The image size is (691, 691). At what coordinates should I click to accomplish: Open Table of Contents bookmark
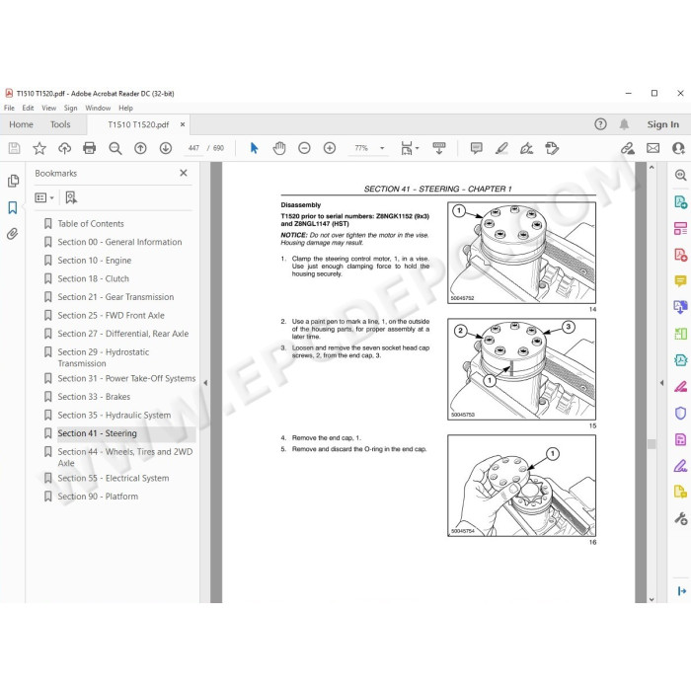[x=91, y=224]
